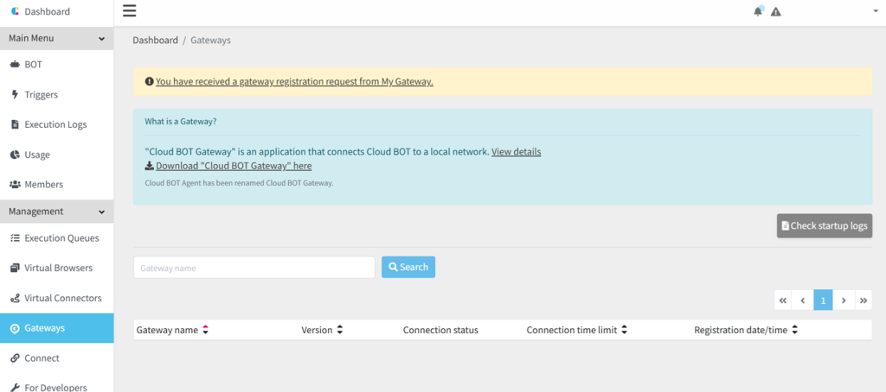
Task: Select the Gateways sidebar item
Action: (56, 328)
